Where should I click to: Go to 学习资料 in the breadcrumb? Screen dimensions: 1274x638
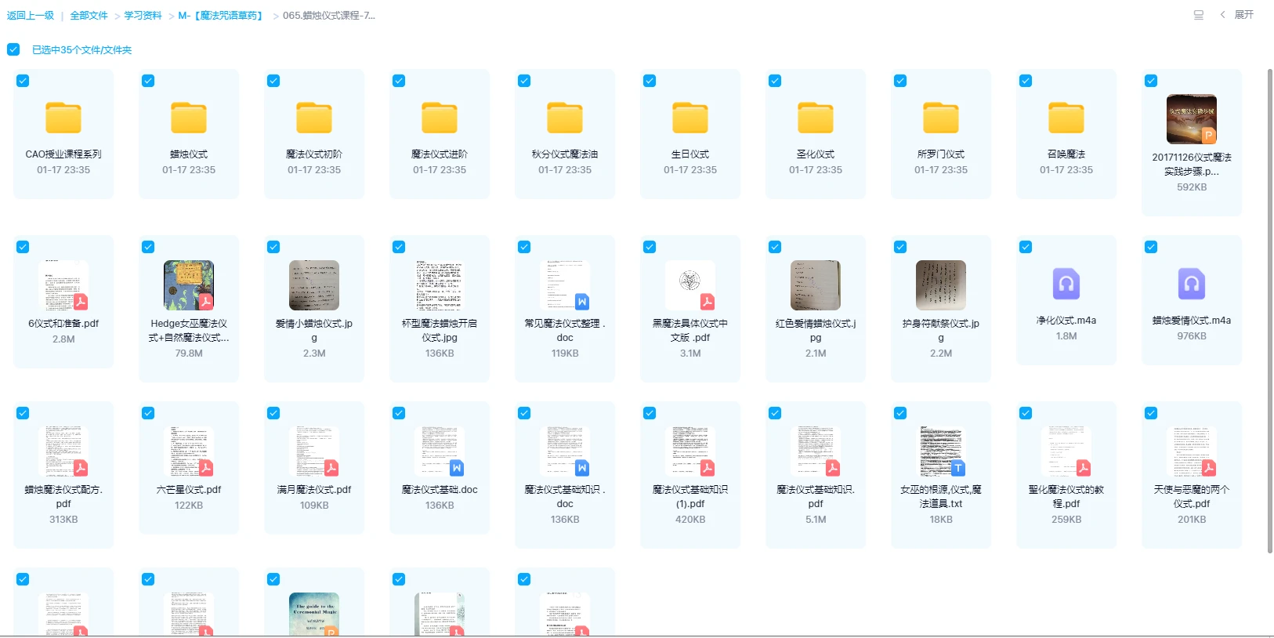coord(143,16)
